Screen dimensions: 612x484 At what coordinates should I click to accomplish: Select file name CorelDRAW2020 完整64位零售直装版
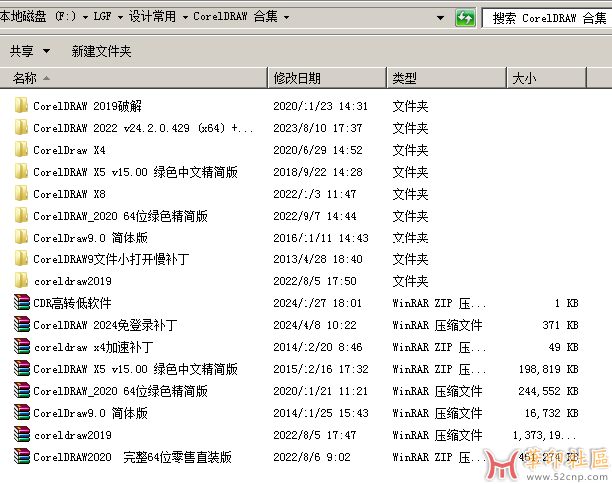coord(133,457)
